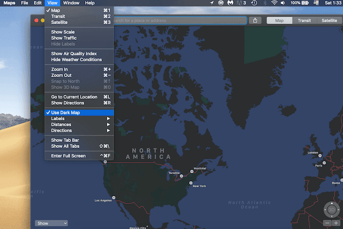The width and height of the screenshot is (343, 229).
Task: Zoom in with the plus button
Action: [336, 223]
